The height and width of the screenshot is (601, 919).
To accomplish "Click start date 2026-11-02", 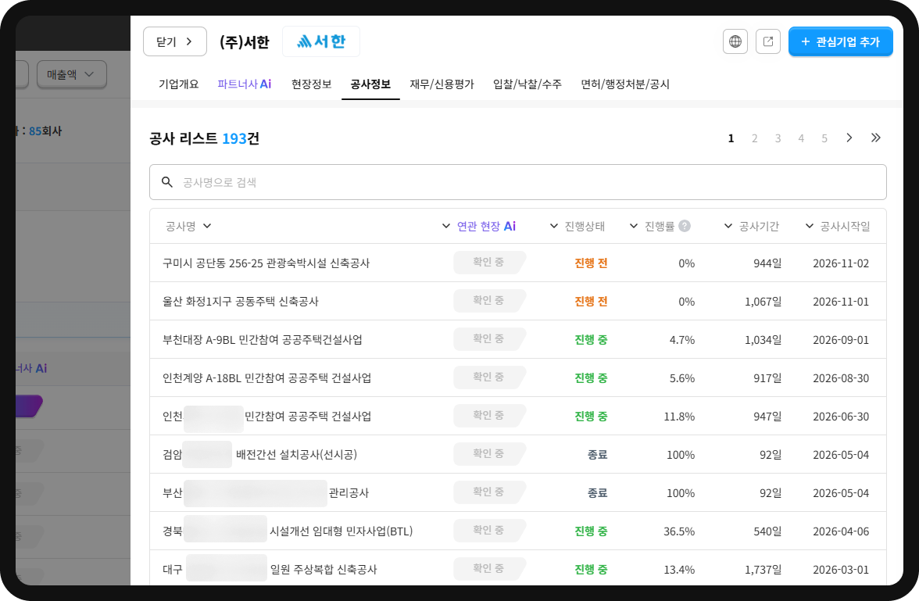I will click(841, 263).
